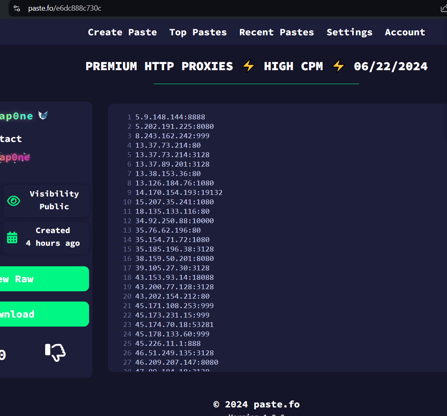This screenshot has width=447, height=416.
Task: Click the green calendar created icon
Action: (x=12, y=238)
